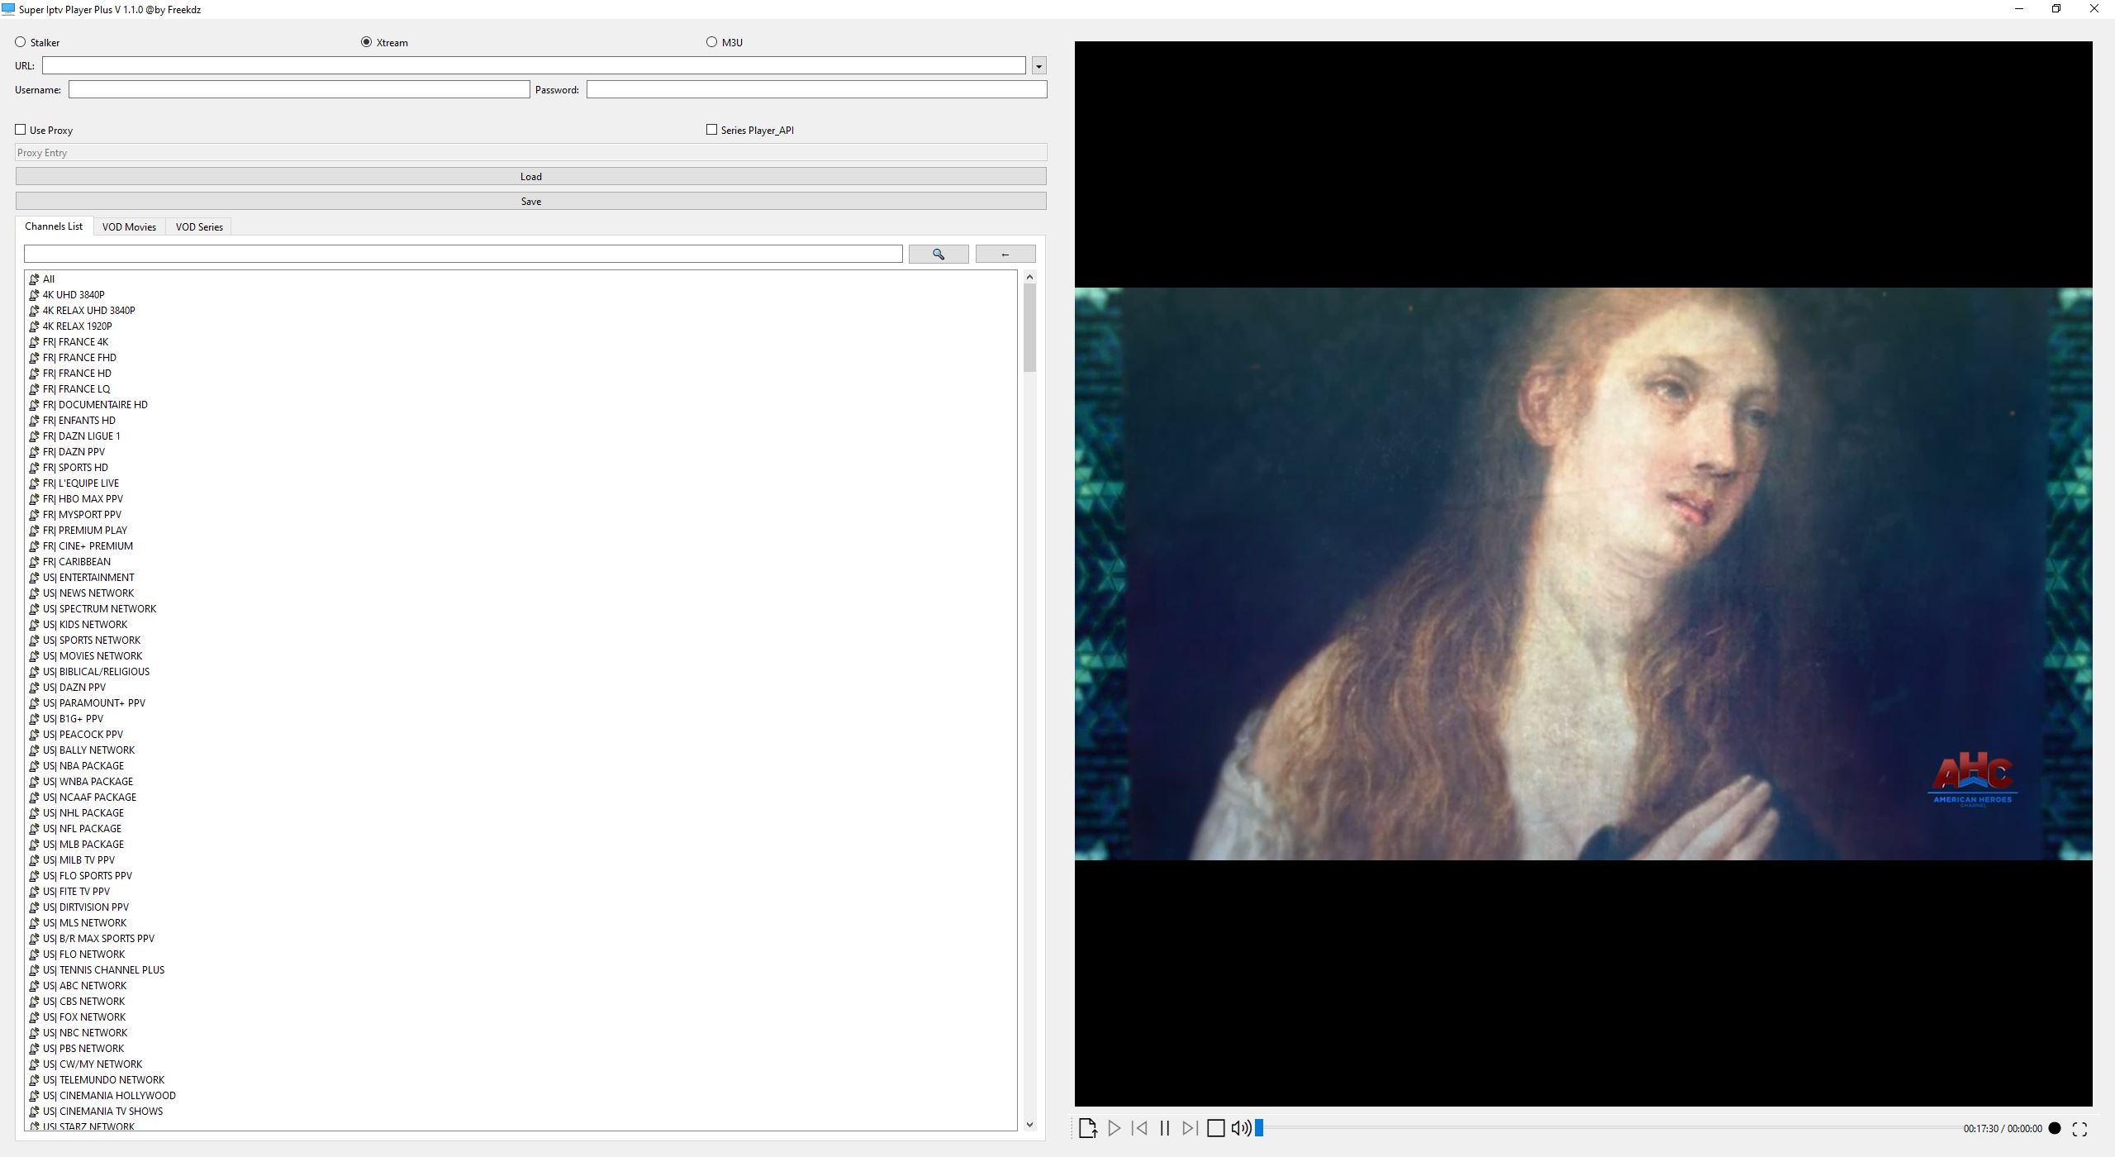Switch to the Channels List tab
This screenshot has width=2115, height=1157.
[54, 226]
